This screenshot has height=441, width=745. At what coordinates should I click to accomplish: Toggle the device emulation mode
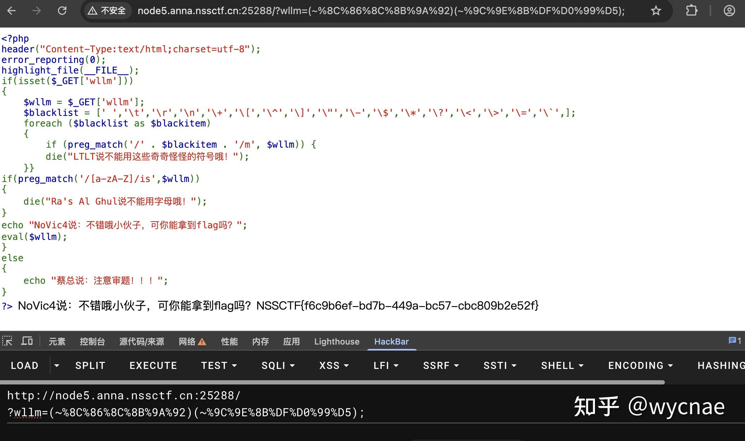(x=27, y=341)
